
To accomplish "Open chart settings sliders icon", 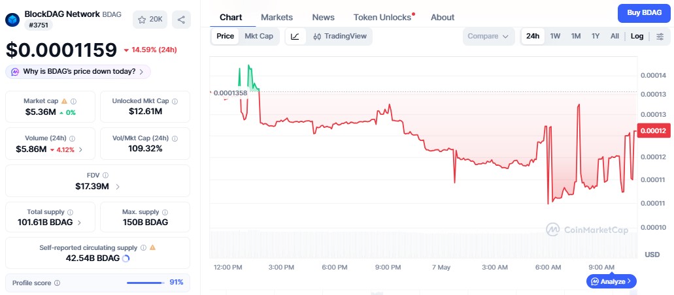I will pyautogui.click(x=660, y=37).
